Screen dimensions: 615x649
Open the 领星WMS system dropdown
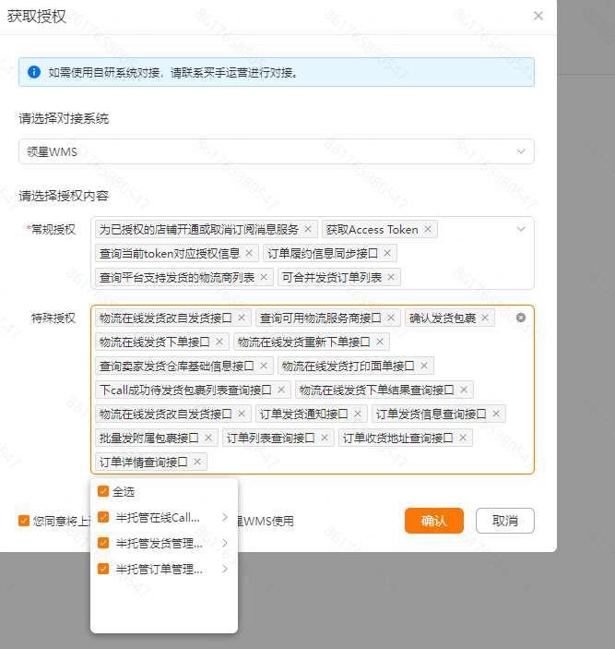point(277,151)
